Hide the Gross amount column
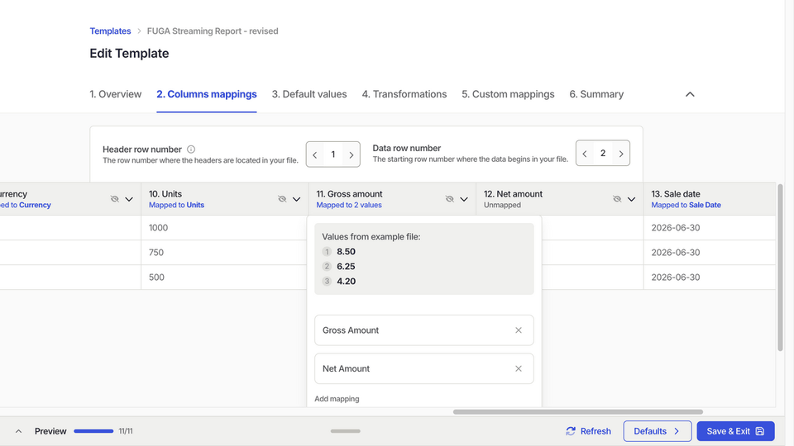The image size is (794, 446). 450,199
